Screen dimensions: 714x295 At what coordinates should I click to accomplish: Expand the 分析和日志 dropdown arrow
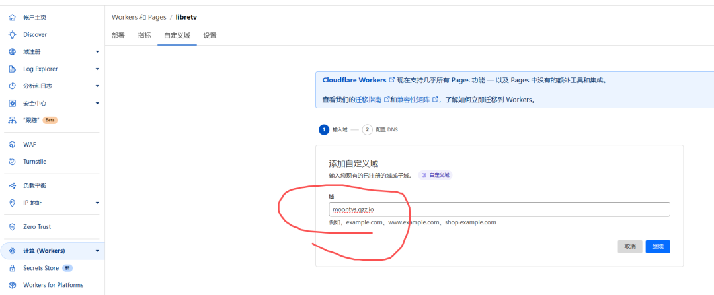(x=97, y=86)
